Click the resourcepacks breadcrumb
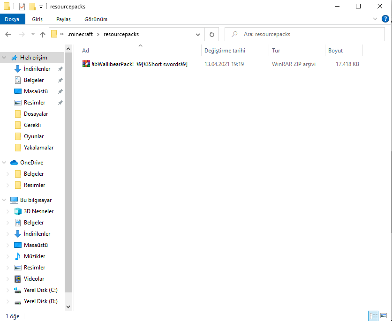This screenshot has width=392, height=321. click(x=121, y=34)
